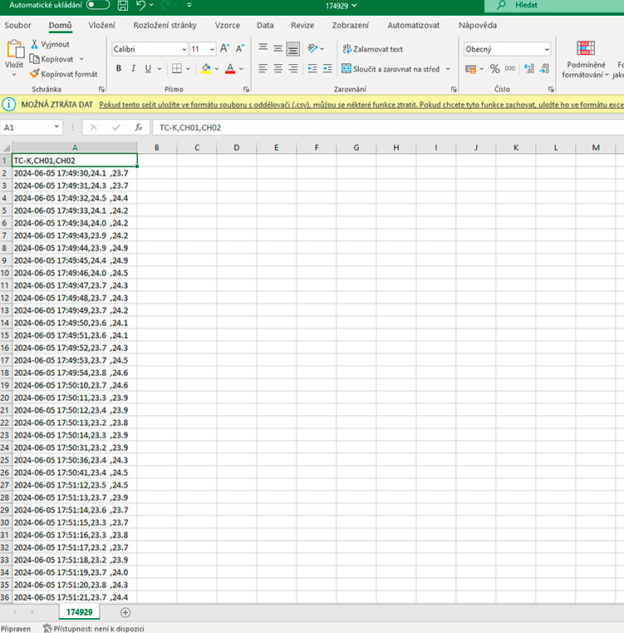Click the percent style icon
Image resolution: width=624 pixels, height=633 pixels.
pyautogui.click(x=495, y=68)
